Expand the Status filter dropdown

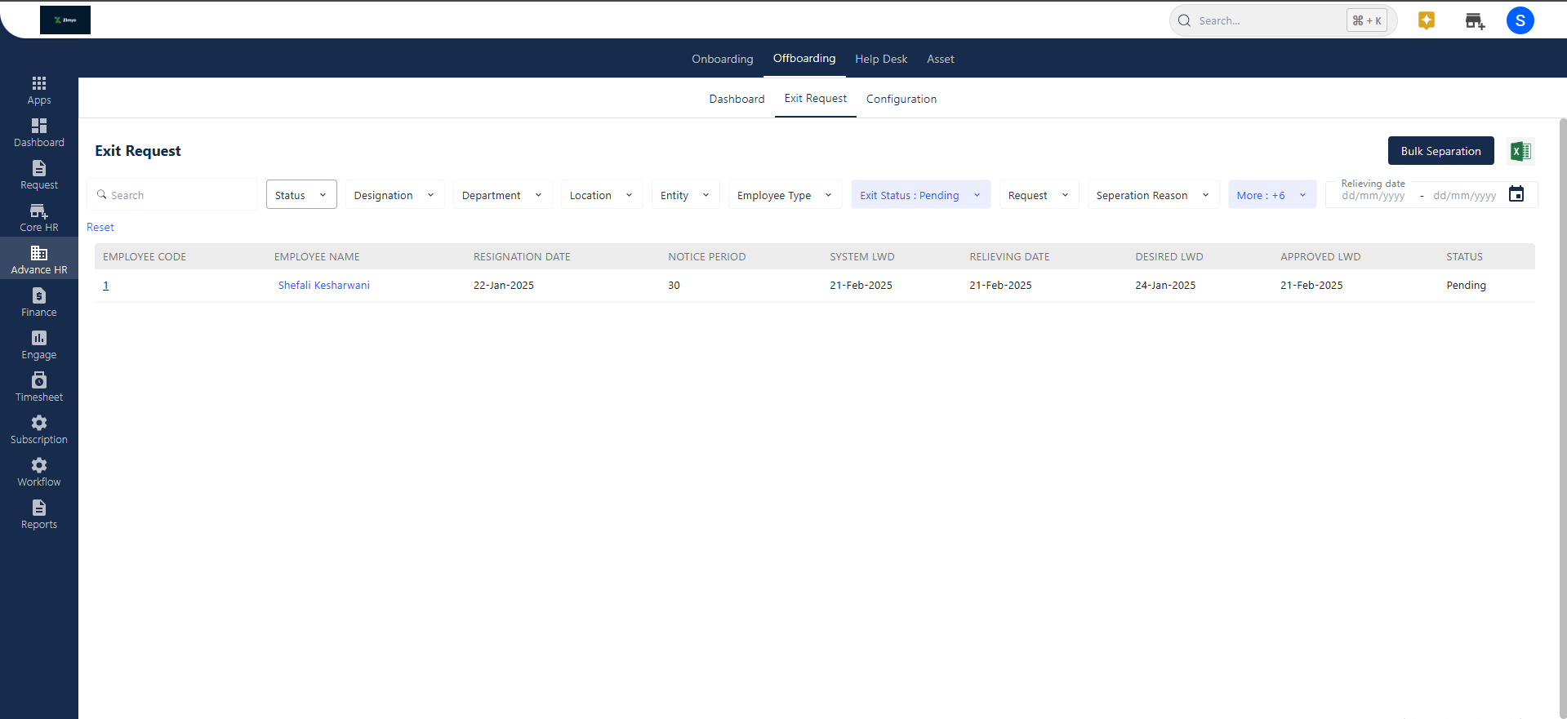(301, 194)
